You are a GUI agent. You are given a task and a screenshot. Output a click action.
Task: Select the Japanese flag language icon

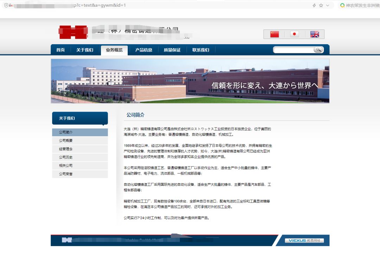point(294,34)
